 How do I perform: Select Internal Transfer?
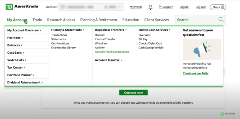pyautogui.click(x=105, y=39)
